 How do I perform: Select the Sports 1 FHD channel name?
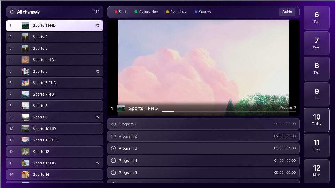(44, 25)
